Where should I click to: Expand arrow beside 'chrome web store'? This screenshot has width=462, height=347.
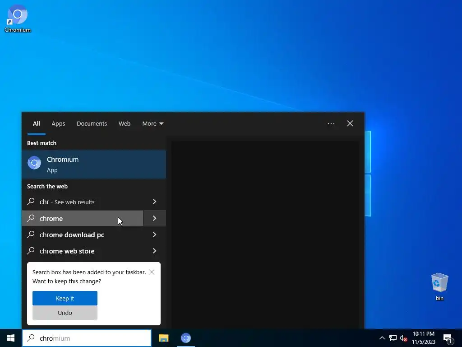click(155, 251)
